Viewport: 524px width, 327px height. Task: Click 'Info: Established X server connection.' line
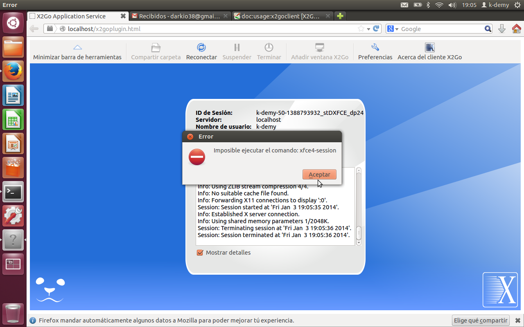248,214
